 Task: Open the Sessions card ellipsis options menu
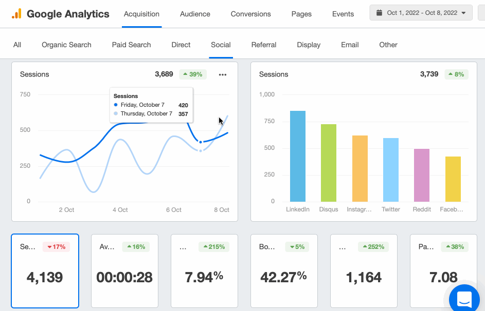pos(223,74)
